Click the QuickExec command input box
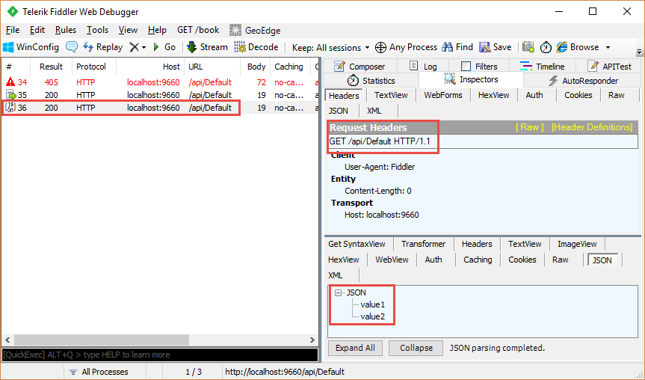The width and height of the screenshot is (645, 380). (x=160, y=355)
